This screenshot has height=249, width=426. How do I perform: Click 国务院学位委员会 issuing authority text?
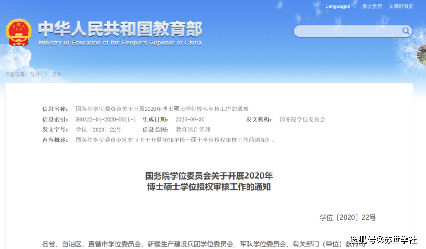pos(303,119)
